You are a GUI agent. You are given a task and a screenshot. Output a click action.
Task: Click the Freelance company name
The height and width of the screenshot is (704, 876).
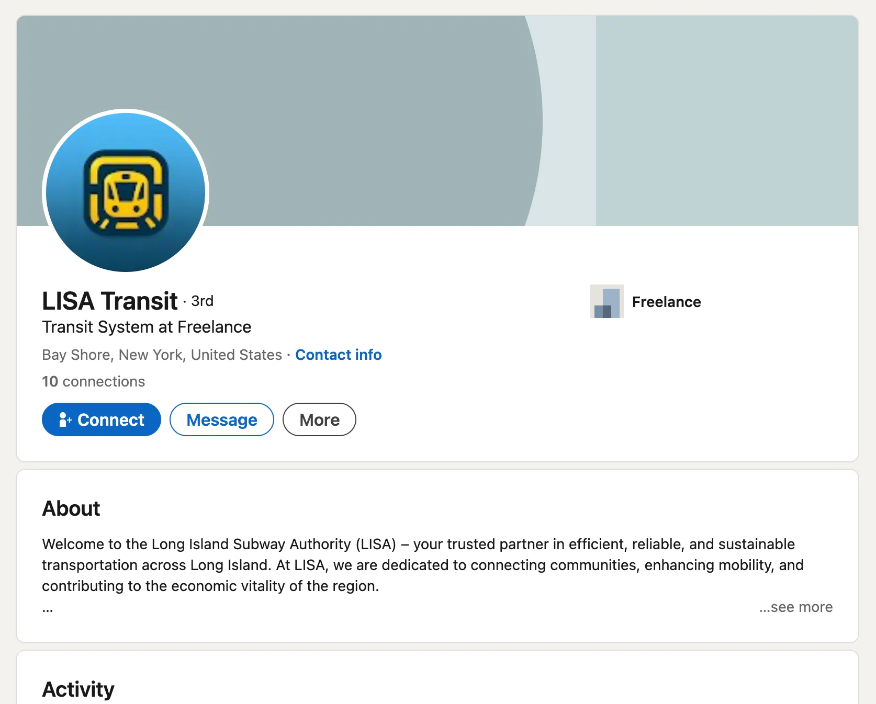(x=666, y=302)
